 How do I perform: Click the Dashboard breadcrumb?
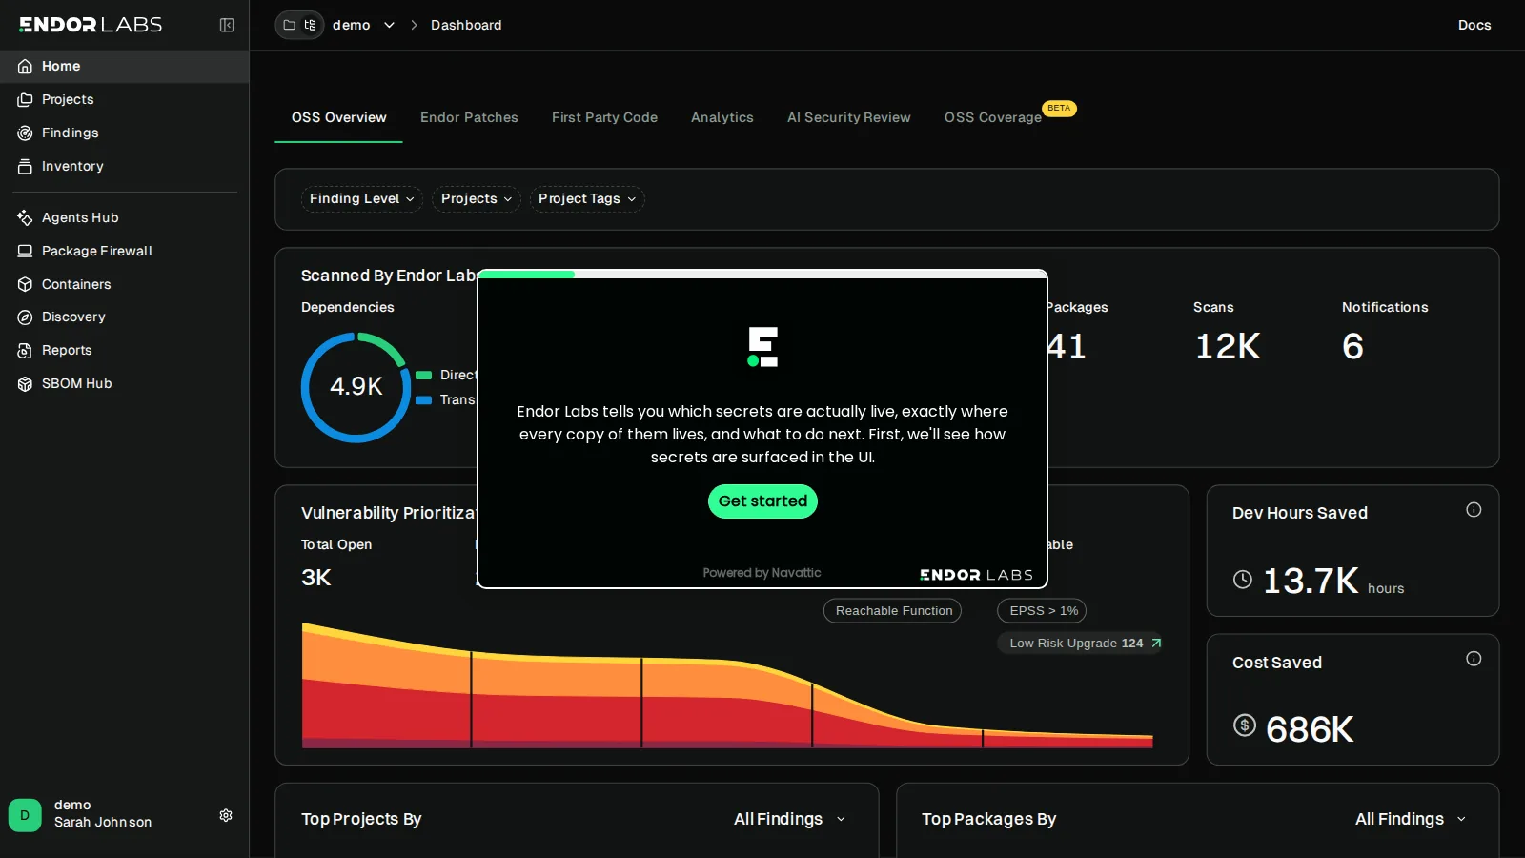click(x=466, y=25)
